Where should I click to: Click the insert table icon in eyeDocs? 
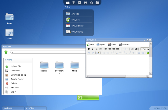(x=98, y=53)
